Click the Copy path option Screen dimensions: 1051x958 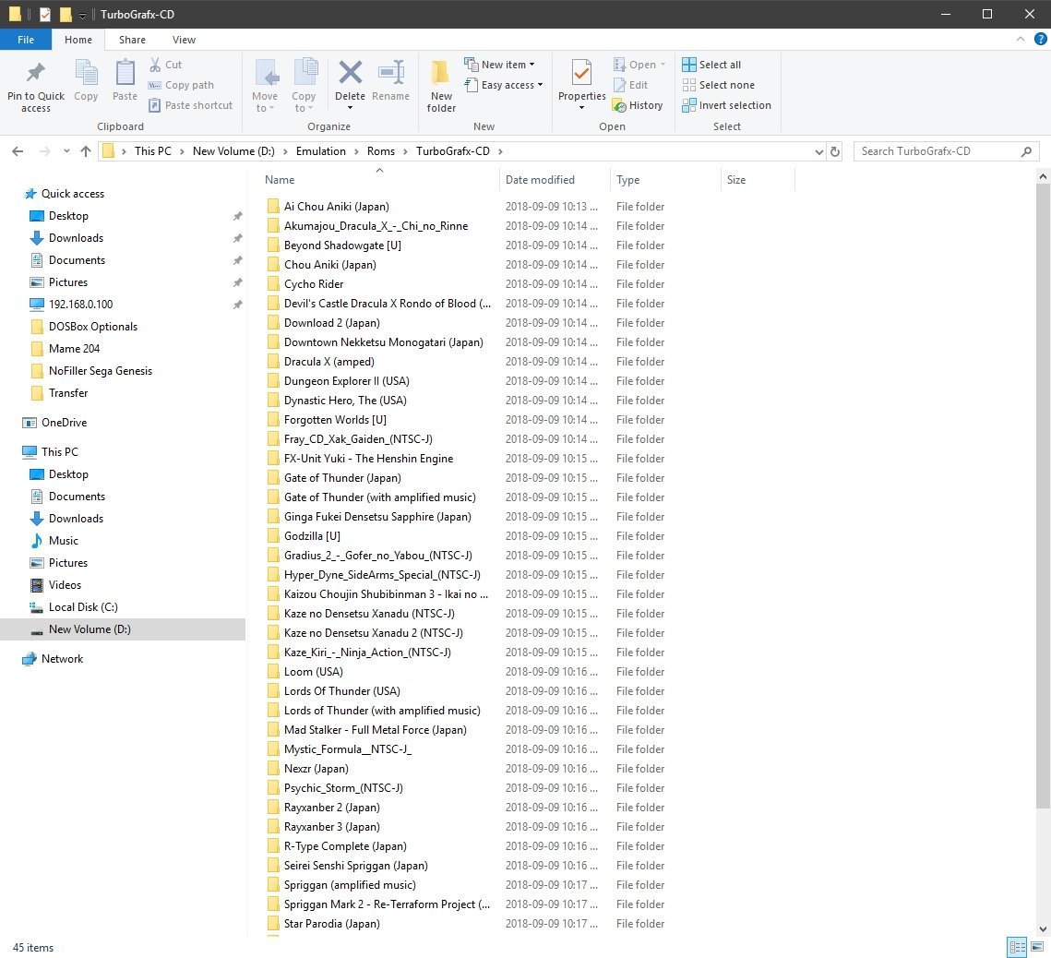click(181, 85)
